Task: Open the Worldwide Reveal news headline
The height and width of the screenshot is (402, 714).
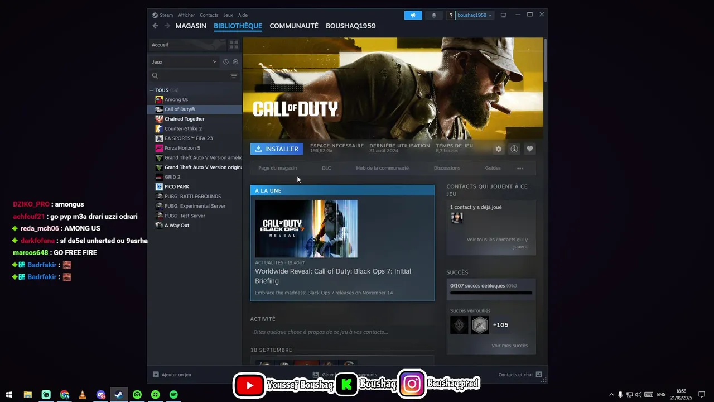Action: [x=333, y=276]
